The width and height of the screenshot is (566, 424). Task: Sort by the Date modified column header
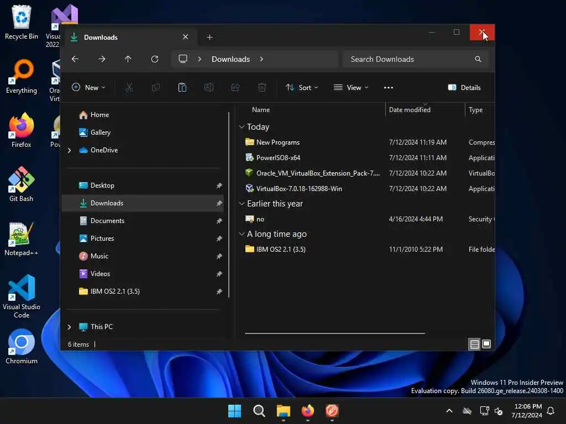click(x=410, y=110)
